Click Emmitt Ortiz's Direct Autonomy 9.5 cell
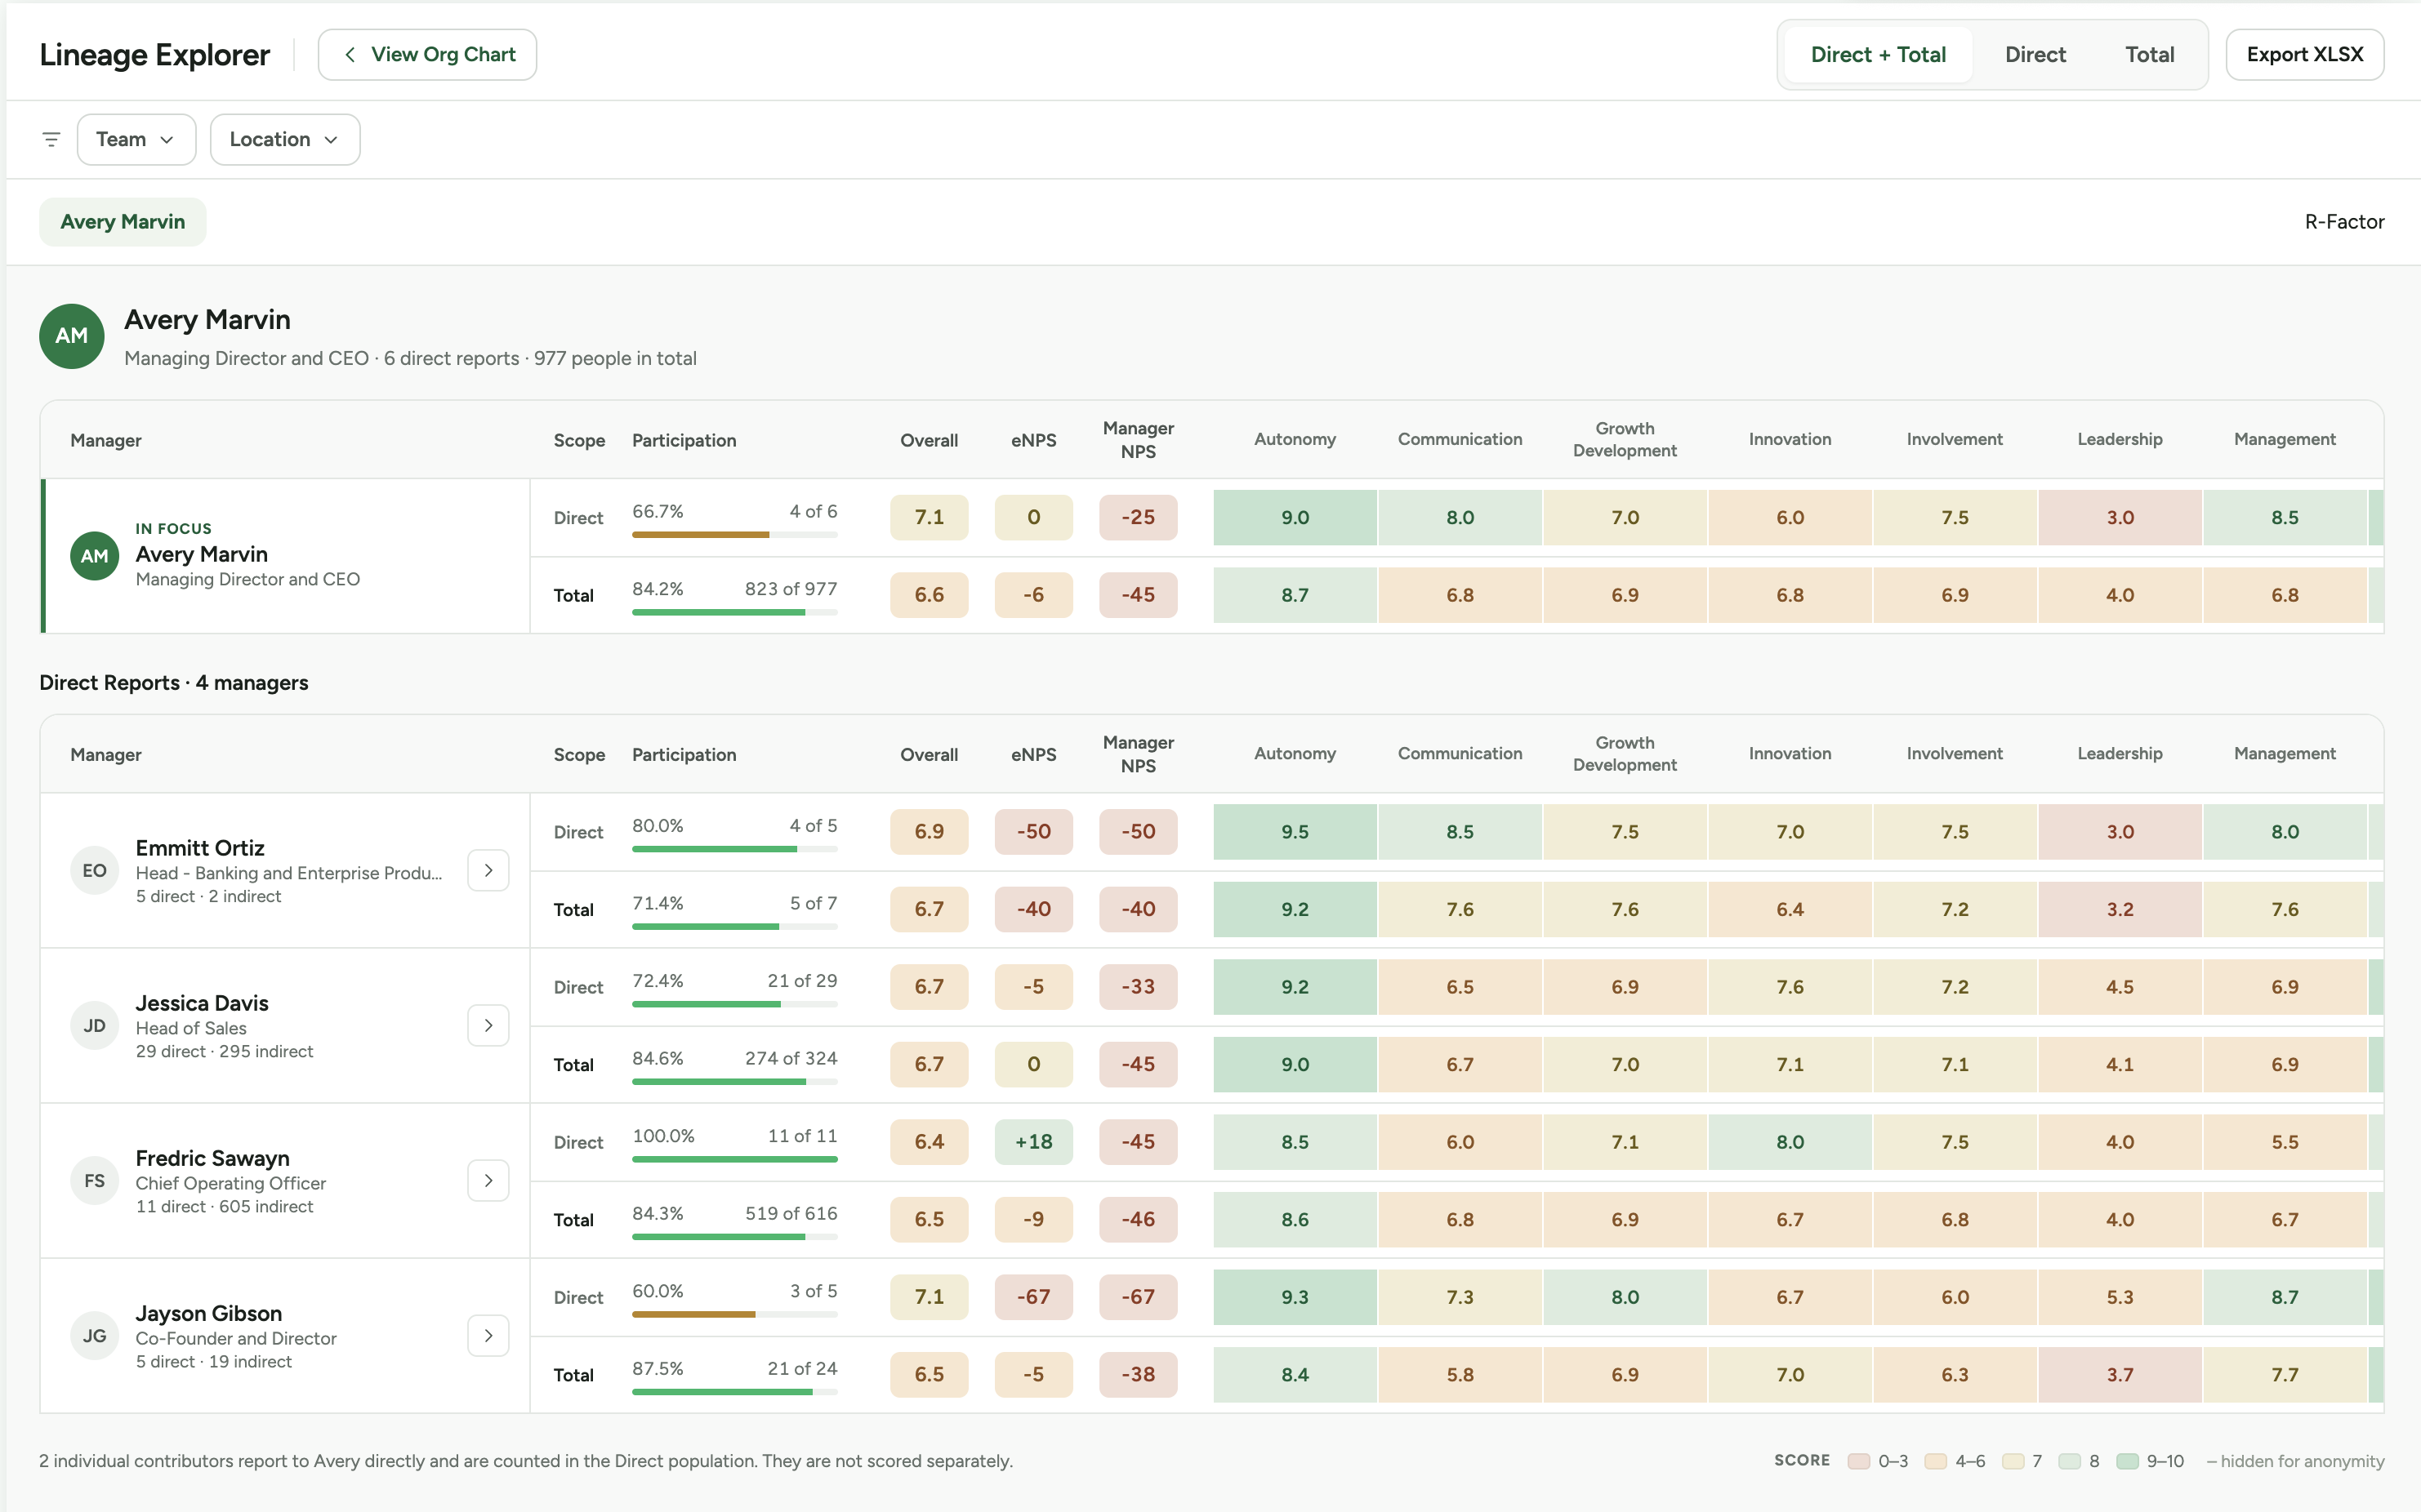2421x1512 pixels. tap(1295, 832)
